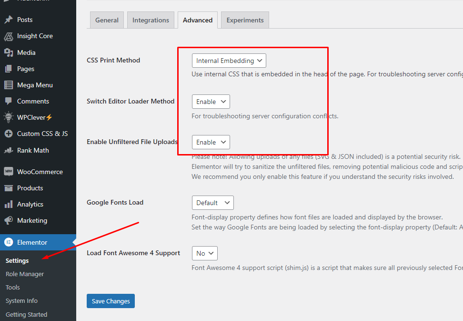Open Load Font Awesome 4 Support dropdown
This screenshot has width=463, height=321.
205,253
